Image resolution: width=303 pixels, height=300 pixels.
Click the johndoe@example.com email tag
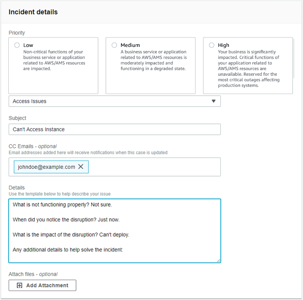pos(46,167)
